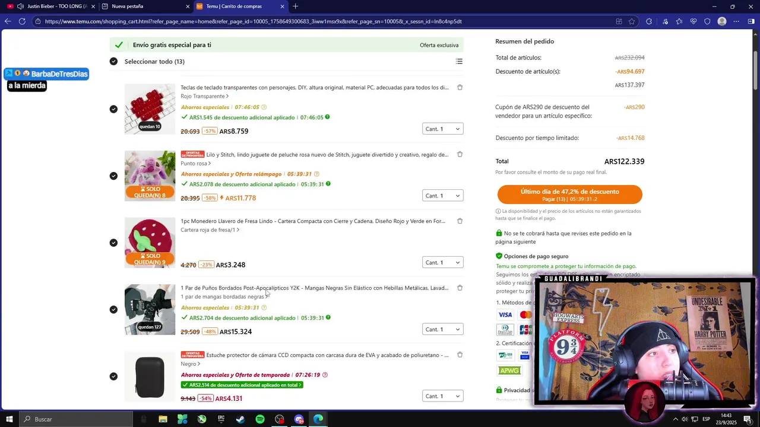Open the info icon next to Oferta relámpago 05:39:31
This screenshot has height=427, width=760.
[x=316, y=174]
